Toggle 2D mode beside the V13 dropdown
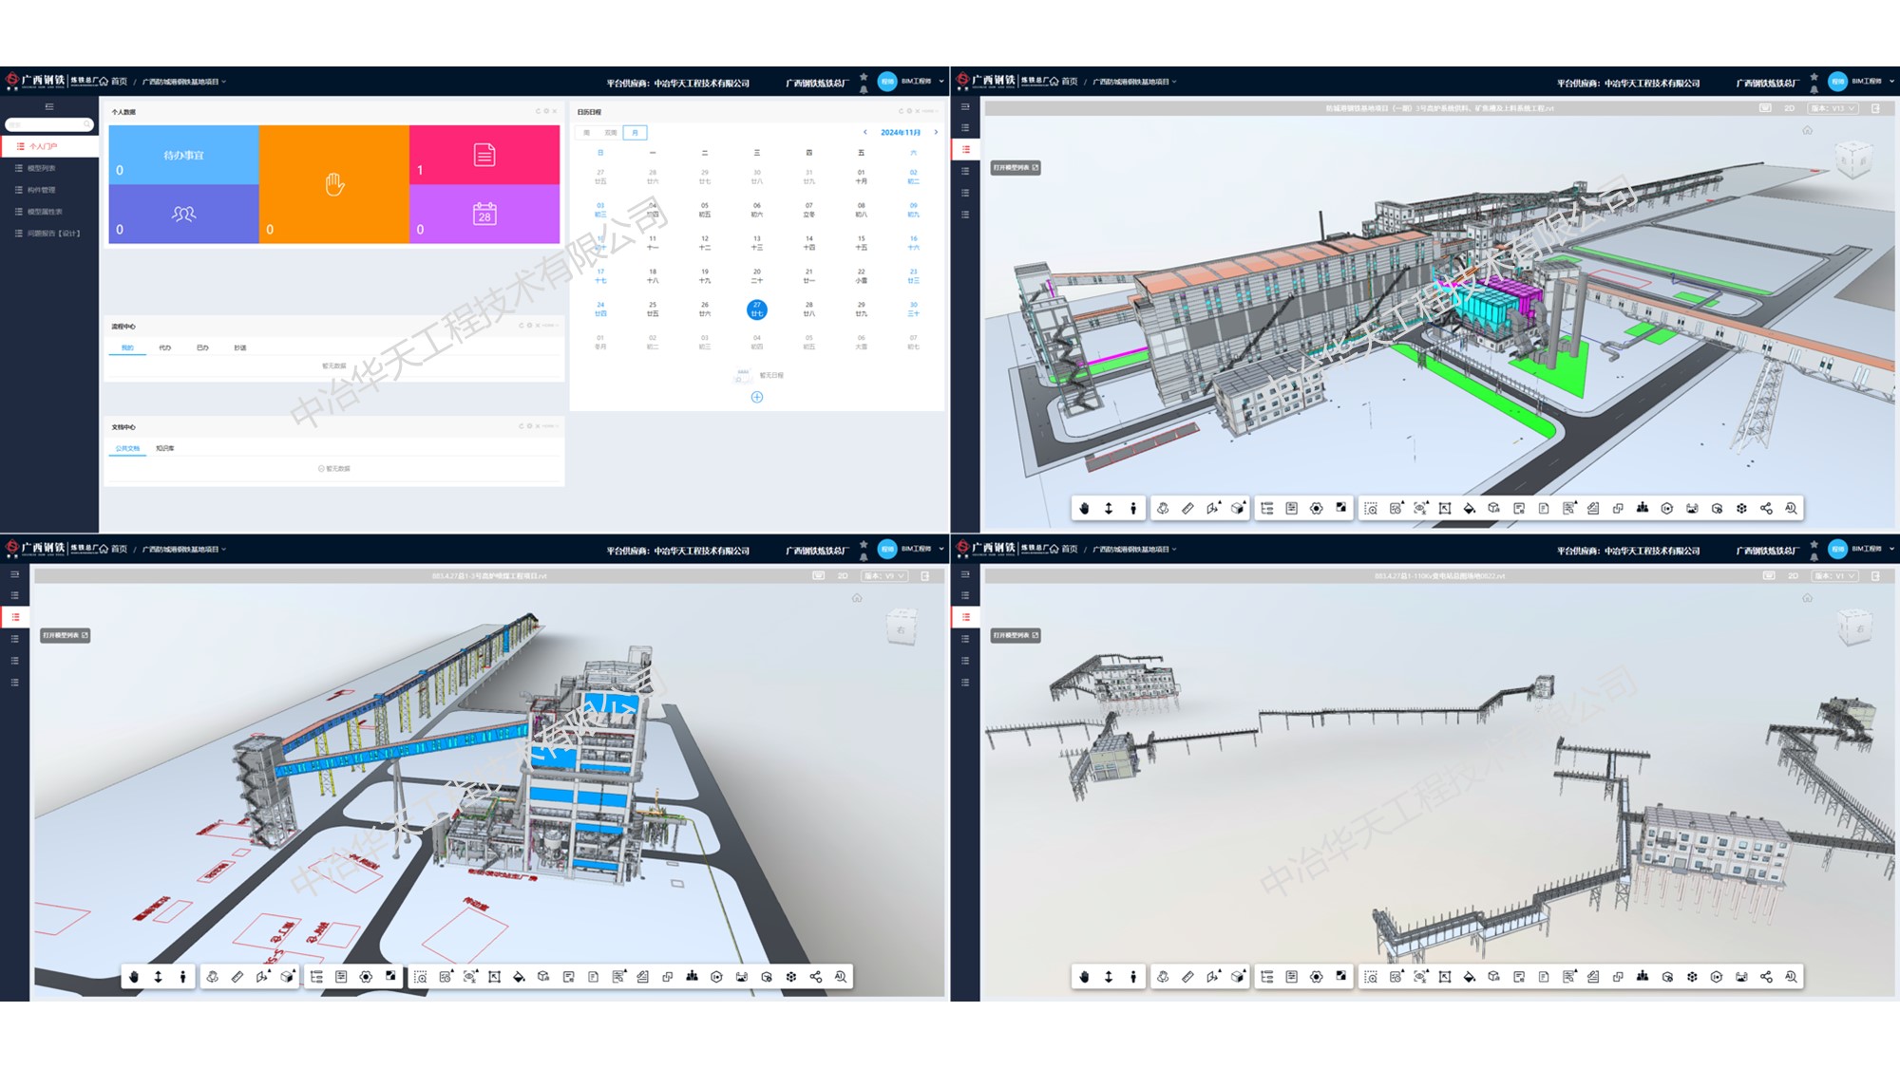This screenshot has height=1068, width=1900. click(1789, 108)
